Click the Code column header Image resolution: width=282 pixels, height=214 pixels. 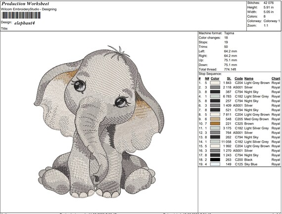238,79
